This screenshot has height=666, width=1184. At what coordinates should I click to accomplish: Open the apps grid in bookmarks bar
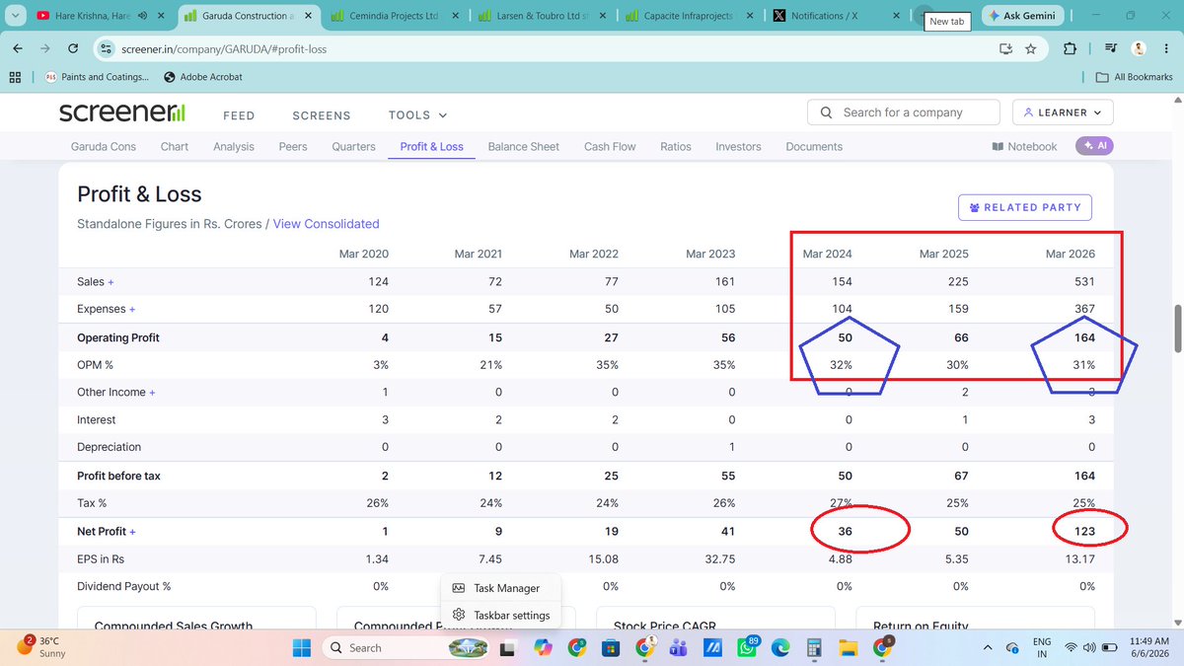[x=15, y=77]
